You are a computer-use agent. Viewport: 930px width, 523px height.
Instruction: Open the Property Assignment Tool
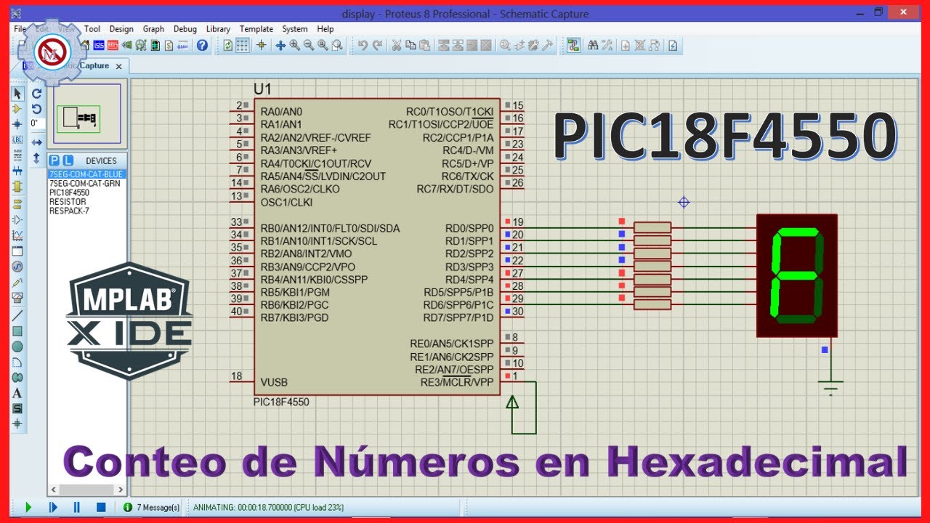[607, 45]
